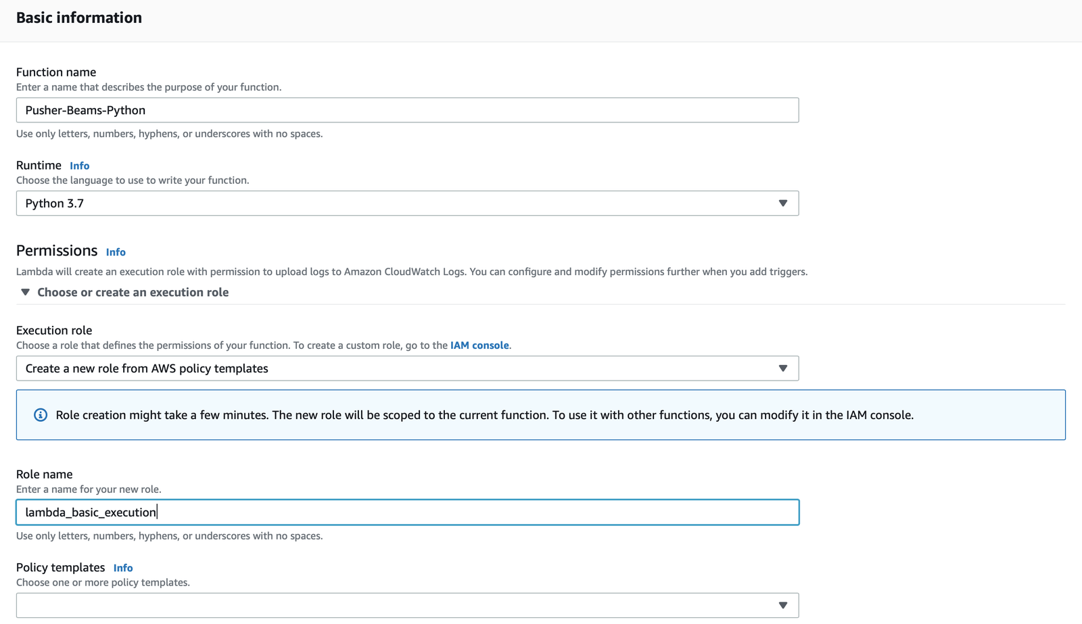Viewport: 1082px width, 624px height.
Task: Click the Policy templates label
Action: pyautogui.click(x=61, y=568)
